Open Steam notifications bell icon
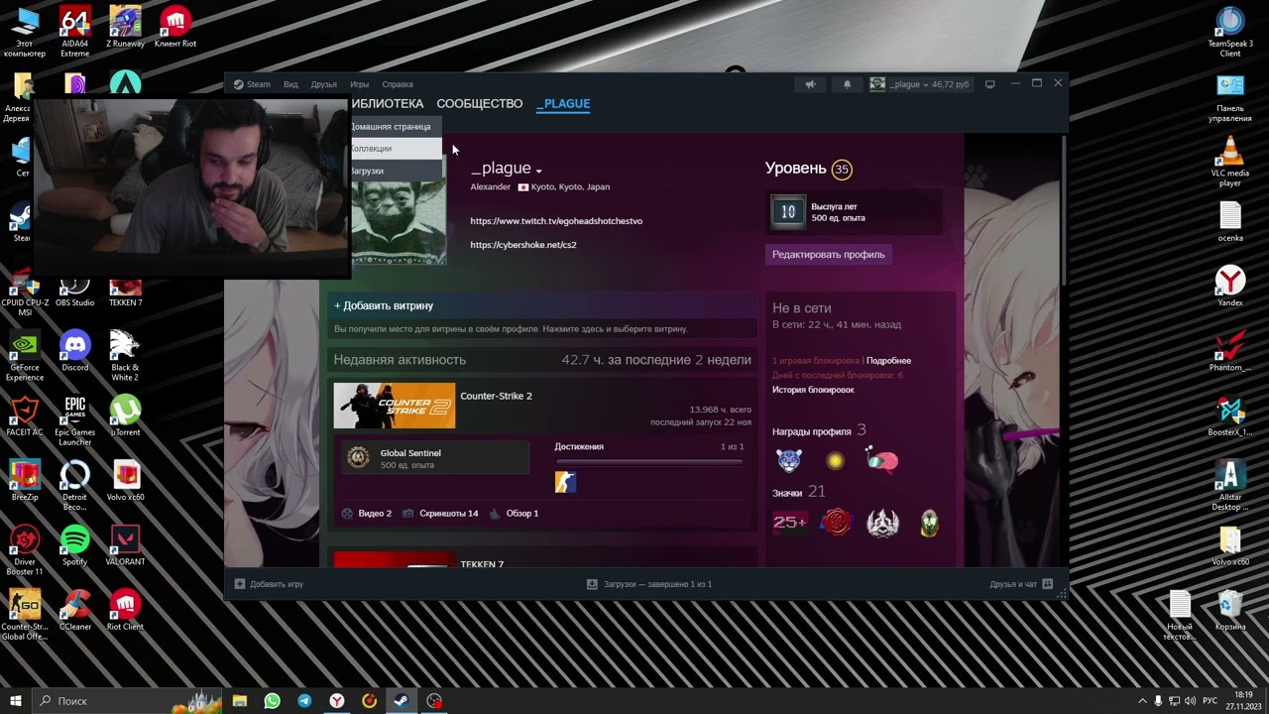Image resolution: width=1269 pixels, height=714 pixels. click(x=847, y=84)
